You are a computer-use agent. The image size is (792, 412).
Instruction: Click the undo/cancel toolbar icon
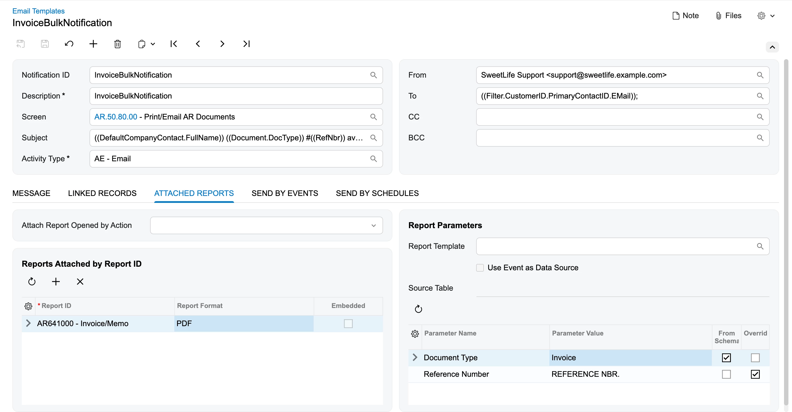pos(69,44)
